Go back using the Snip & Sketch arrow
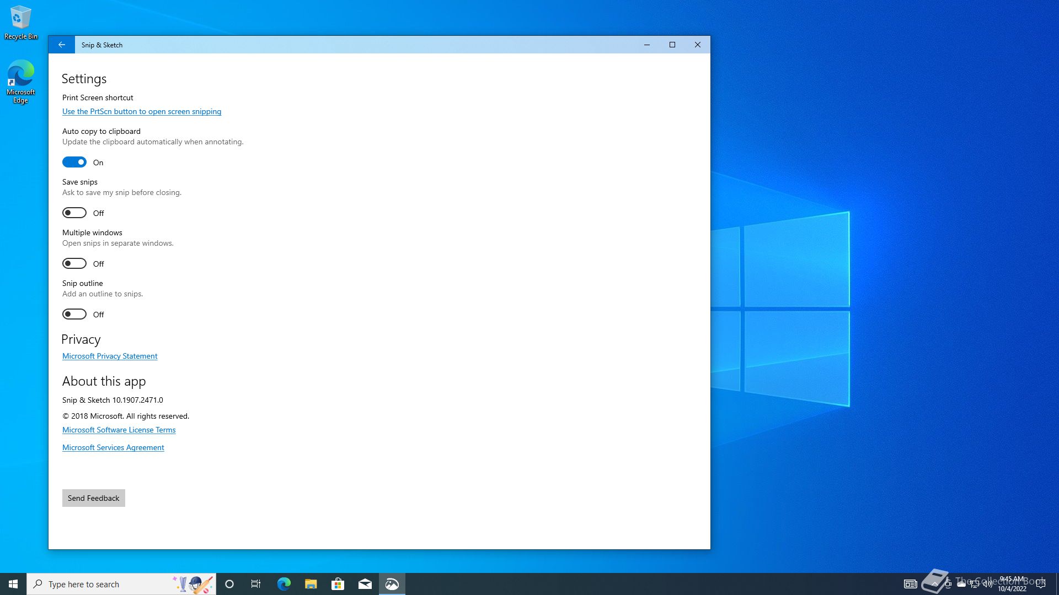The image size is (1059, 595). click(x=61, y=45)
